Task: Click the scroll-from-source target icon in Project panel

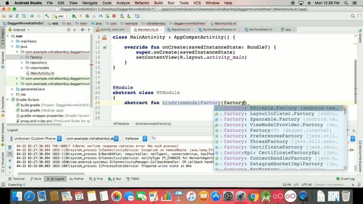Action: (x=69, y=30)
